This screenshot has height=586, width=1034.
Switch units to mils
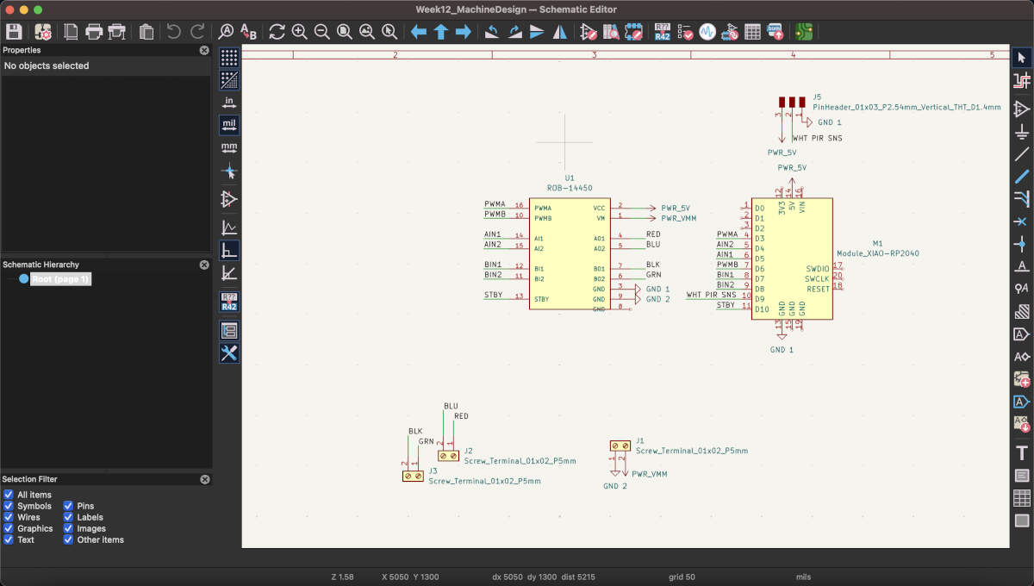[x=228, y=125]
